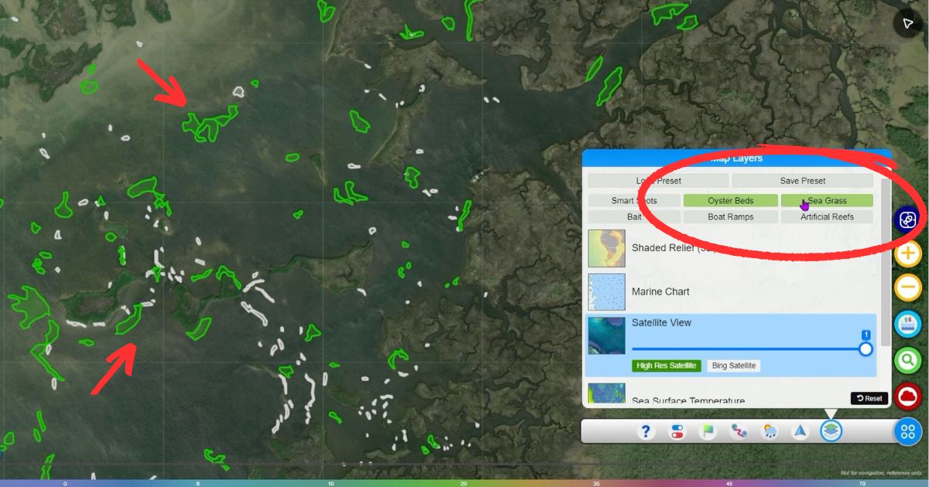Toggle the Sea Grass layer
Viewport: 929px width, 487px height.
click(827, 201)
